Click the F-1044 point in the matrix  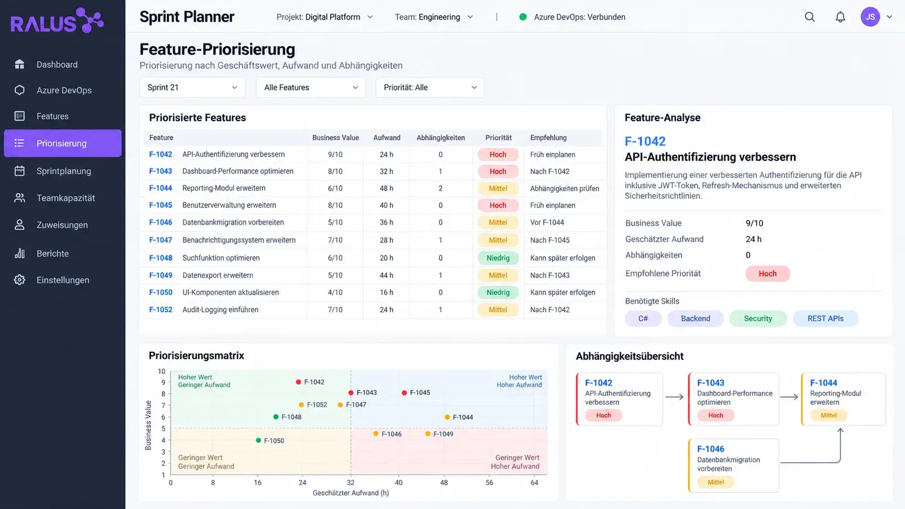click(x=447, y=417)
